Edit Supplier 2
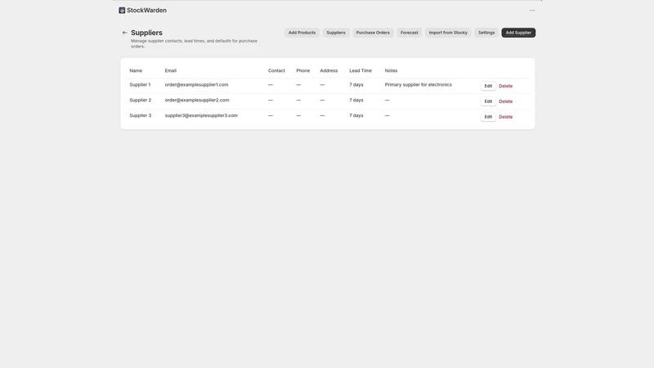654x368 pixels. 488,101
